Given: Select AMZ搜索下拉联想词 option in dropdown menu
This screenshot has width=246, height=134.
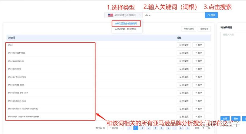Looking at the screenshot, I should [x=126, y=29].
